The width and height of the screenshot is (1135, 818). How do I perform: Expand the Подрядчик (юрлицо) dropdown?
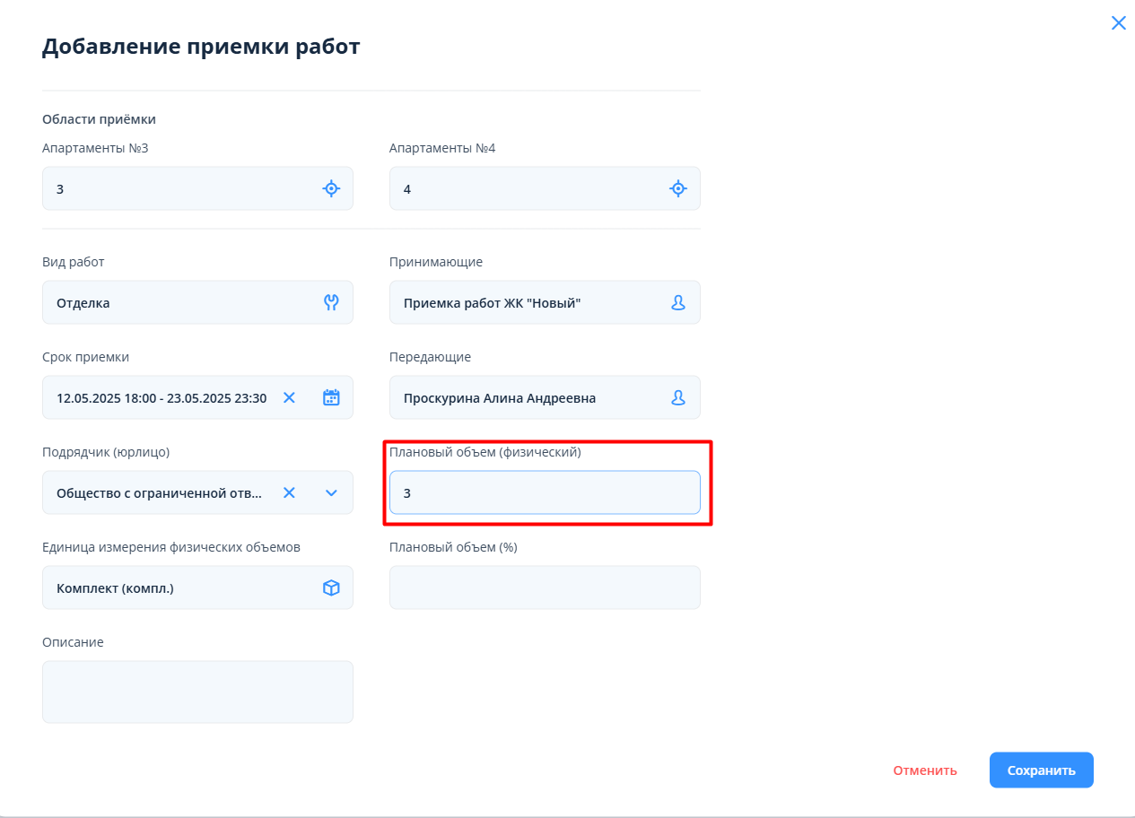coord(331,492)
